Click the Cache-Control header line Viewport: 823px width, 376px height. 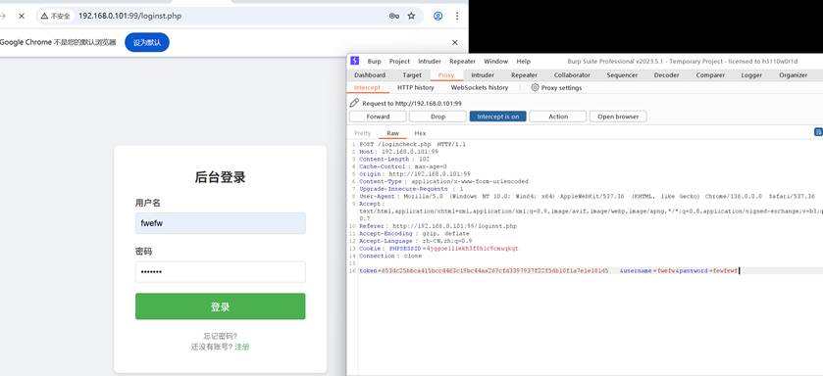[402, 166]
